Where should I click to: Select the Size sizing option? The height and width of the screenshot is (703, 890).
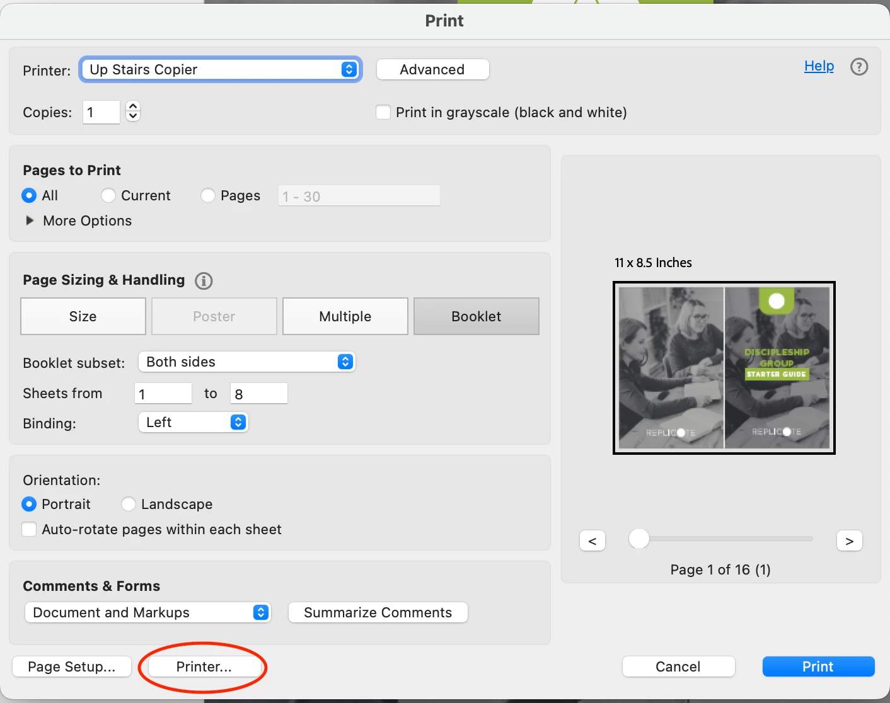[x=83, y=316]
